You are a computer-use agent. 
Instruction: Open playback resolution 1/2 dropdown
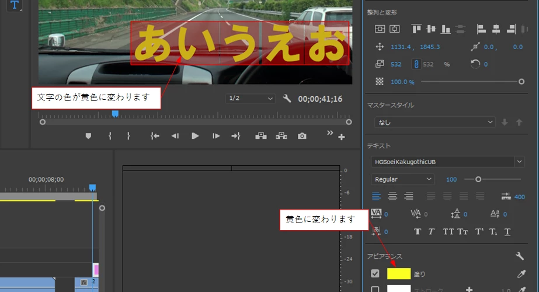(x=251, y=98)
